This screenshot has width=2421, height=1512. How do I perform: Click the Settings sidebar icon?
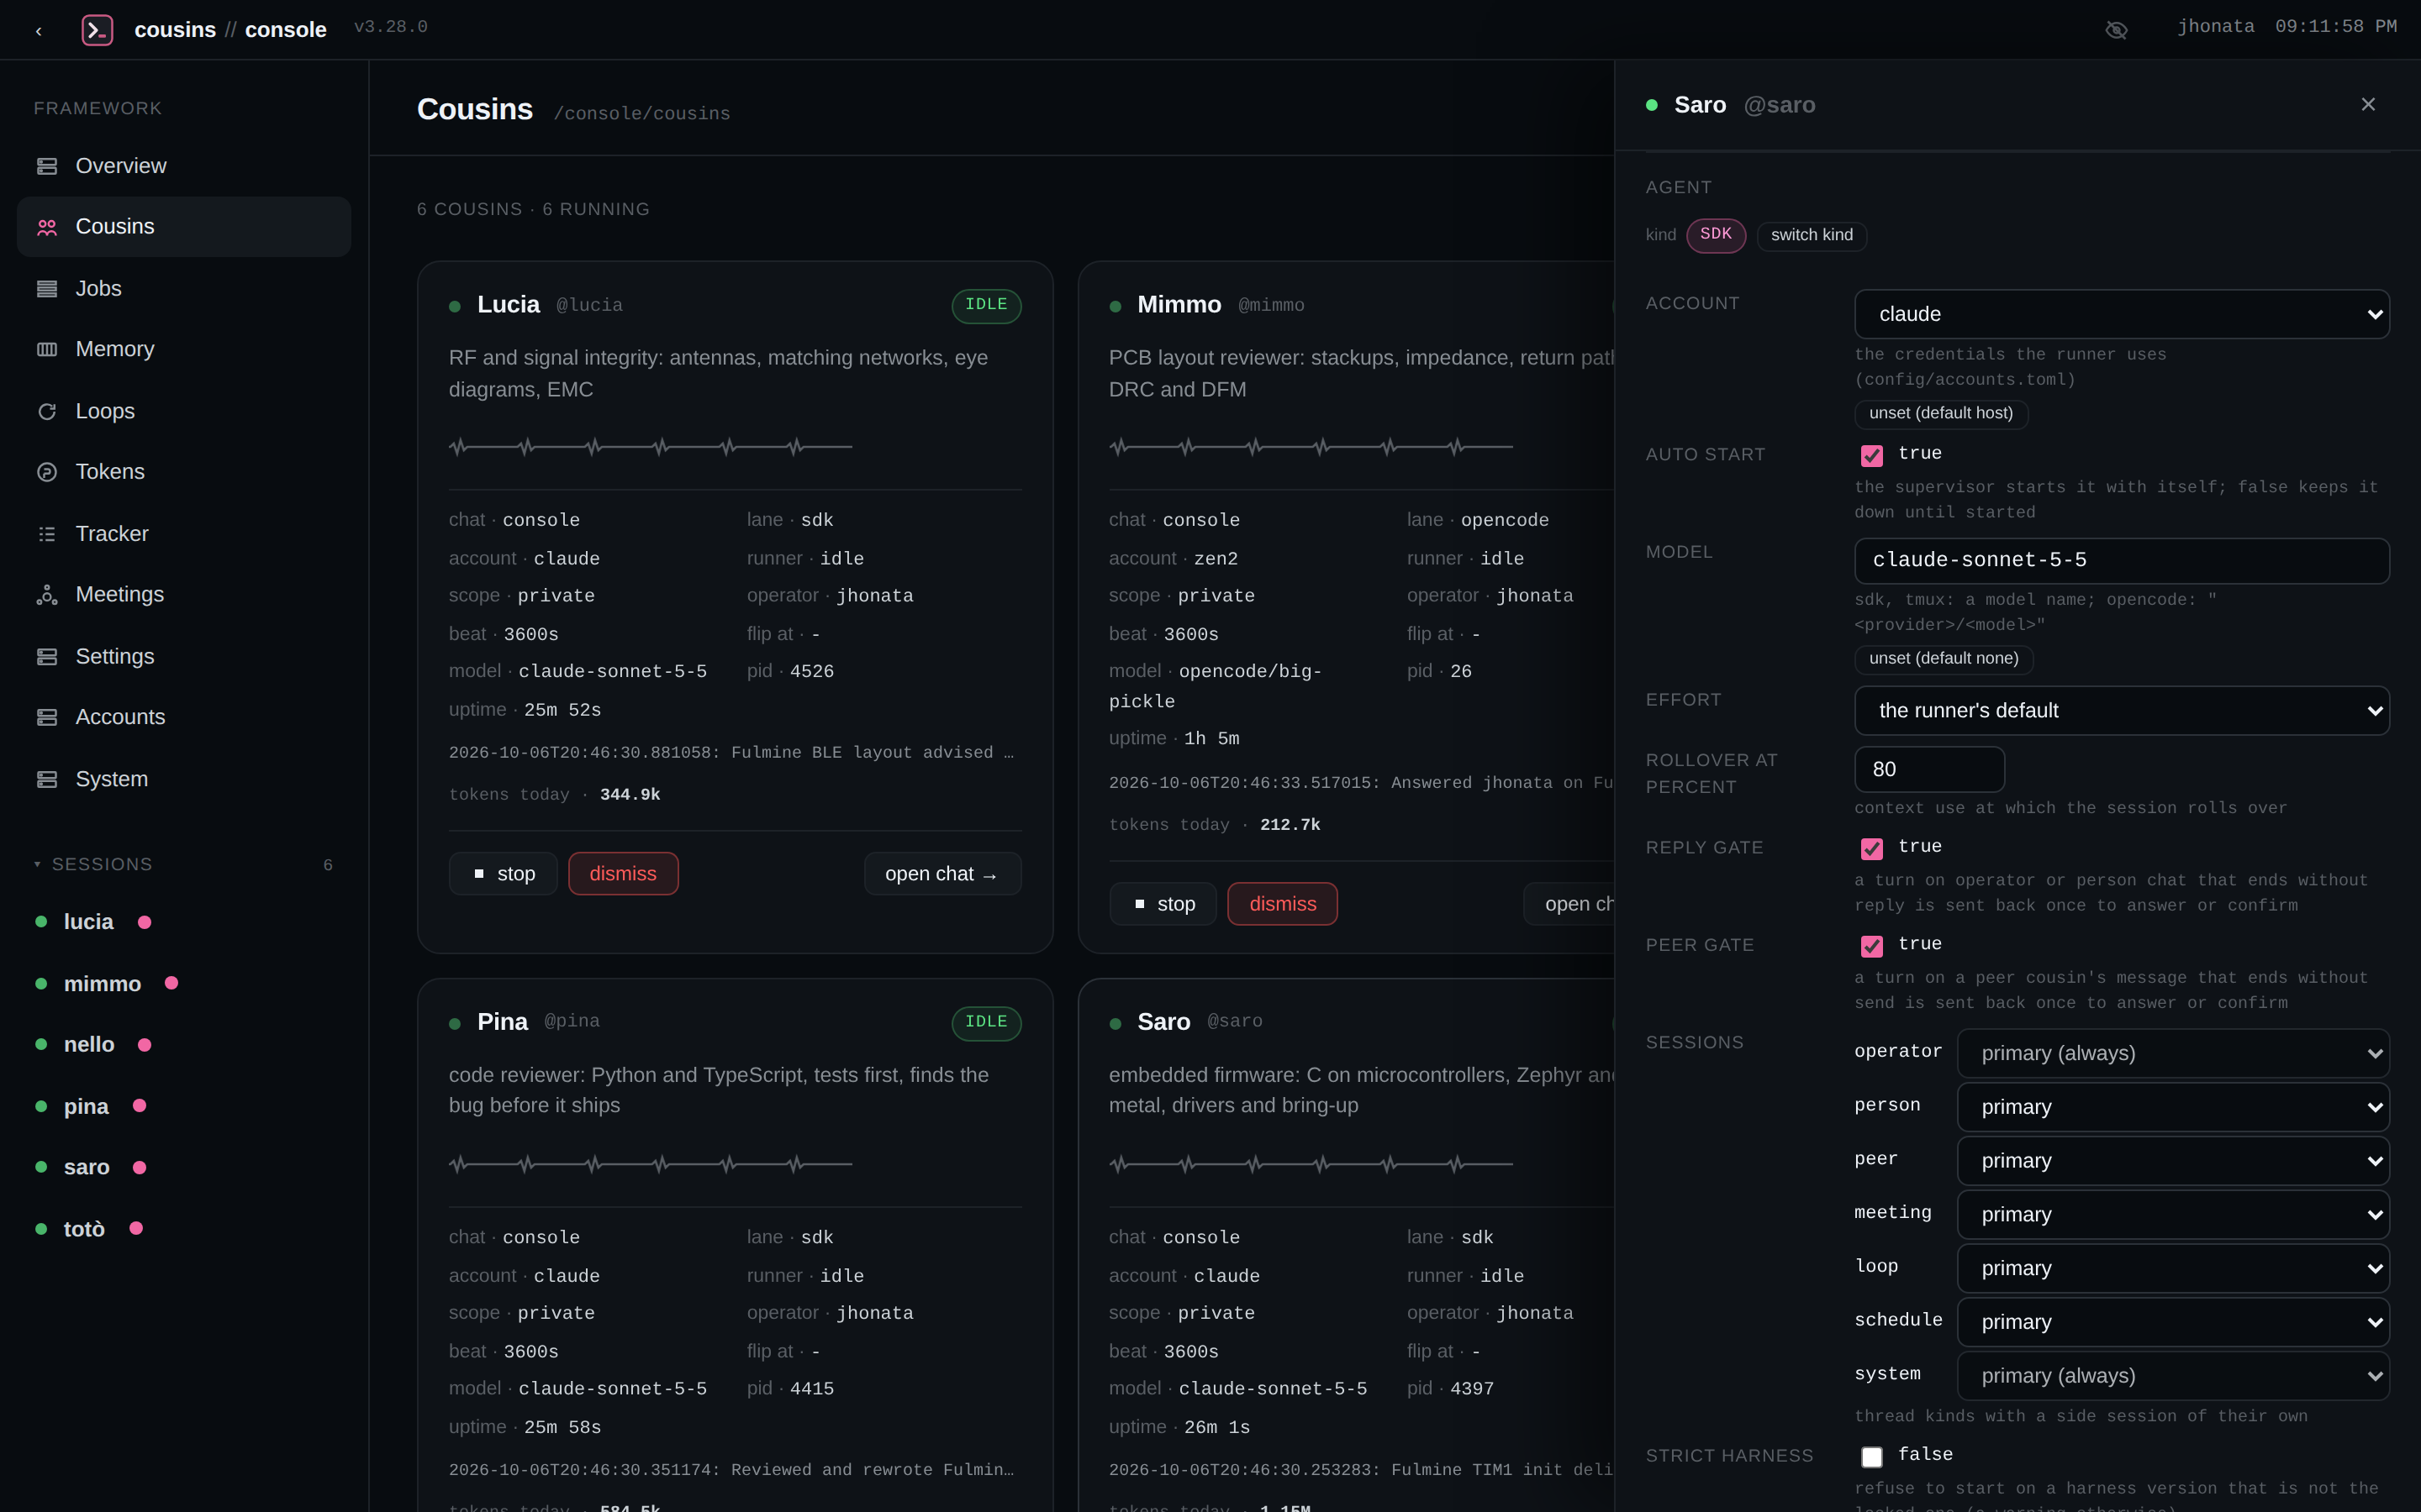tap(47, 657)
